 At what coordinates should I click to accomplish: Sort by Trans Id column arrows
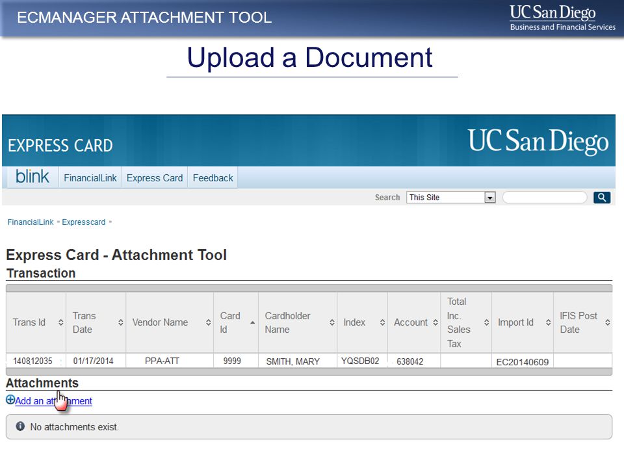pyautogui.click(x=61, y=322)
